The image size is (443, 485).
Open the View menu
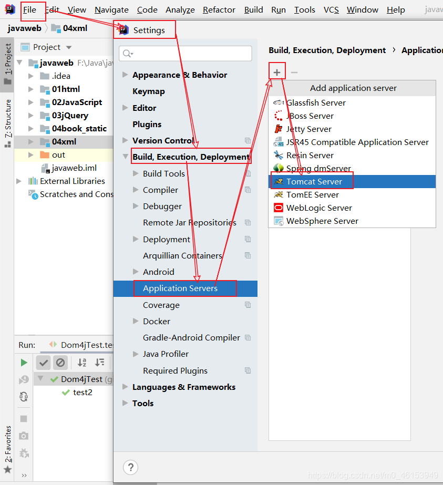coord(77,10)
